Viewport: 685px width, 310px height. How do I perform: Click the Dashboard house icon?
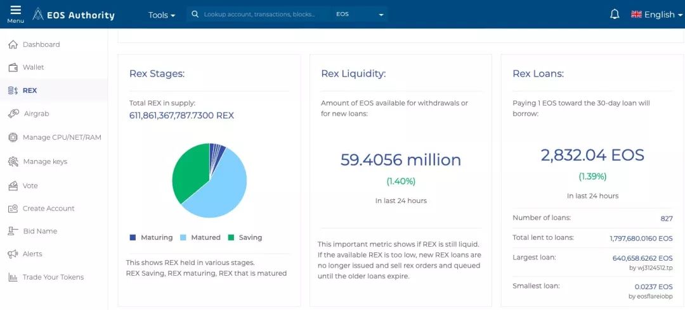[13, 44]
